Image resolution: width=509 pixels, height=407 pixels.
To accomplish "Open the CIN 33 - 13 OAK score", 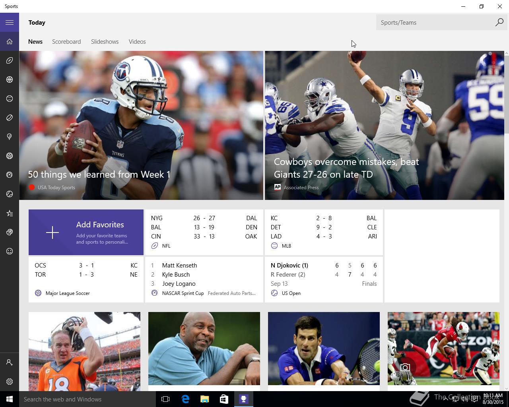I will click(204, 236).
